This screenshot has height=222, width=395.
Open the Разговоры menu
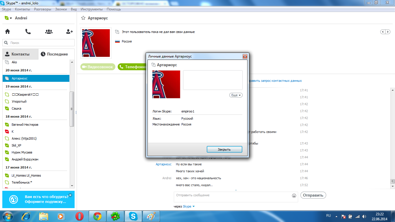[x=43, y=9]
